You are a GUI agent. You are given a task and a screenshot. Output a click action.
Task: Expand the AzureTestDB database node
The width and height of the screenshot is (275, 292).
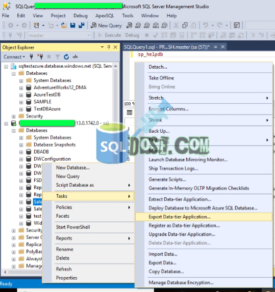click(21, 95)
